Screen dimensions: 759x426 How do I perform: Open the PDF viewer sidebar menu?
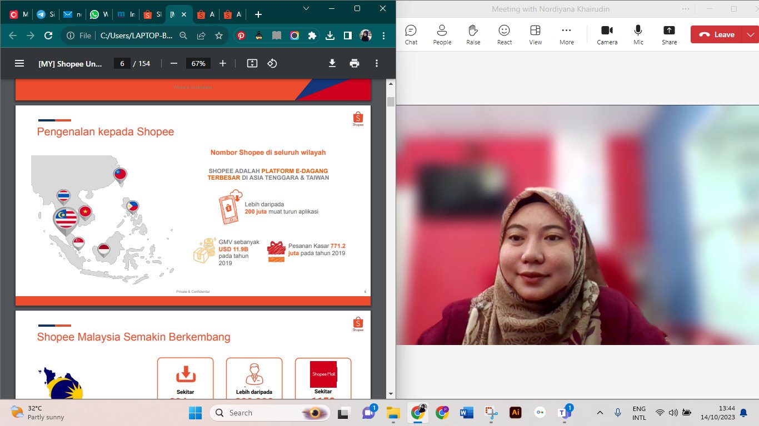19,63
